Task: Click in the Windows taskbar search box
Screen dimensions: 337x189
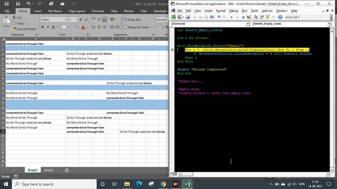Action: coord(54,184)
